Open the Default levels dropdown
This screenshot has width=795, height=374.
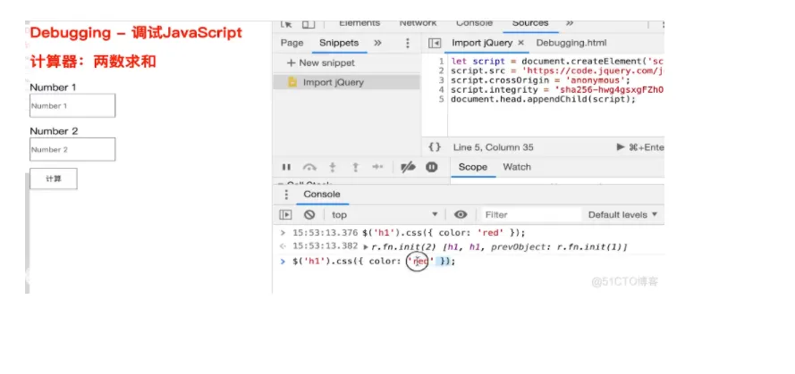point(622,214)
